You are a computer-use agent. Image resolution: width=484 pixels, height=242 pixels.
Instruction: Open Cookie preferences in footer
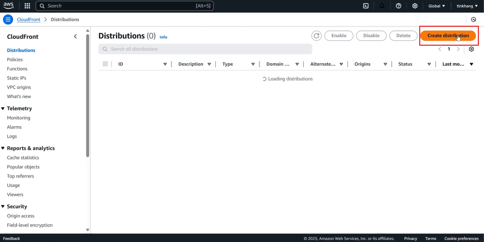click(x=461, y=238)
